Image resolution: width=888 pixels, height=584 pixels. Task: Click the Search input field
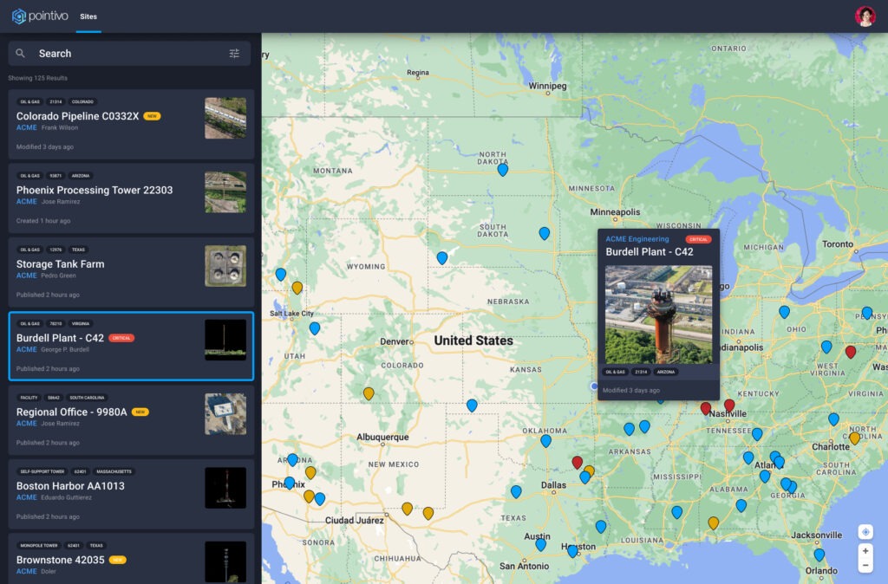point(113,53)
